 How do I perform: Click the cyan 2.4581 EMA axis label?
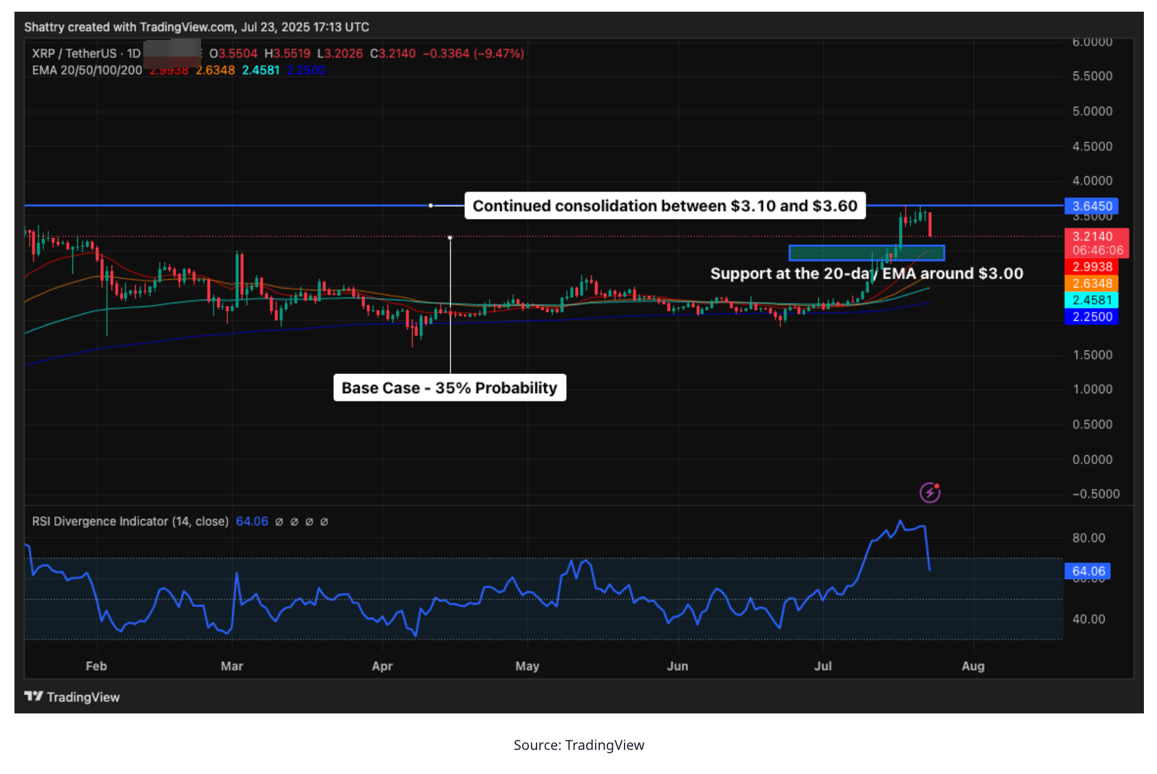(1092, 300)
